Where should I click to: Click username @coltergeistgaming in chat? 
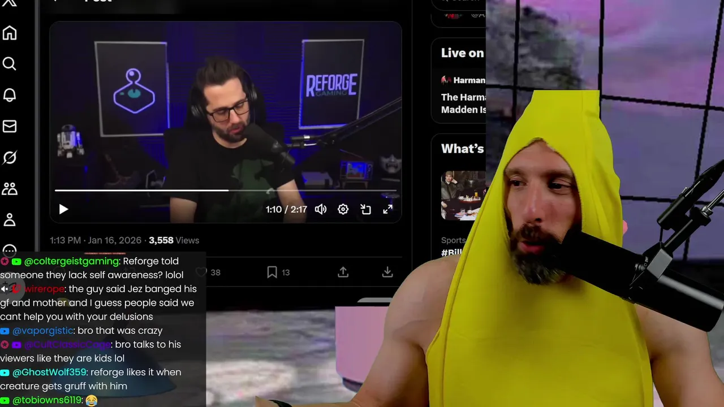pos(72,261)
